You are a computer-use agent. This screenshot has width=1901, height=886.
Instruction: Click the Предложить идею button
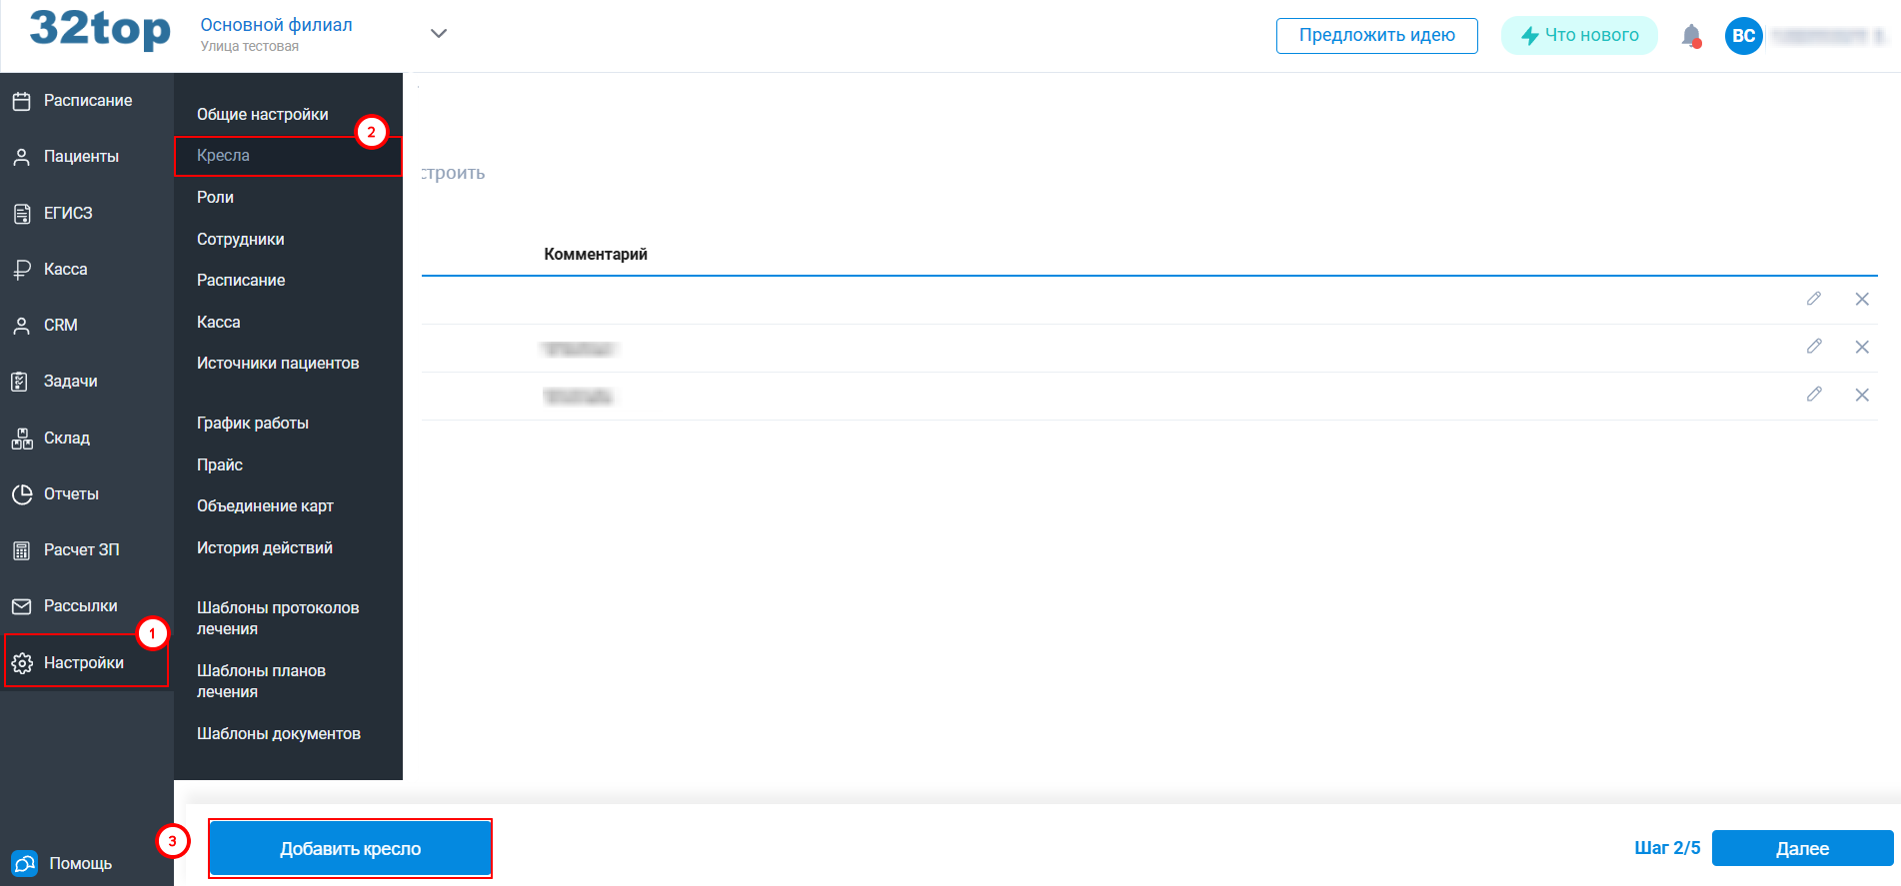[1376, 36]
